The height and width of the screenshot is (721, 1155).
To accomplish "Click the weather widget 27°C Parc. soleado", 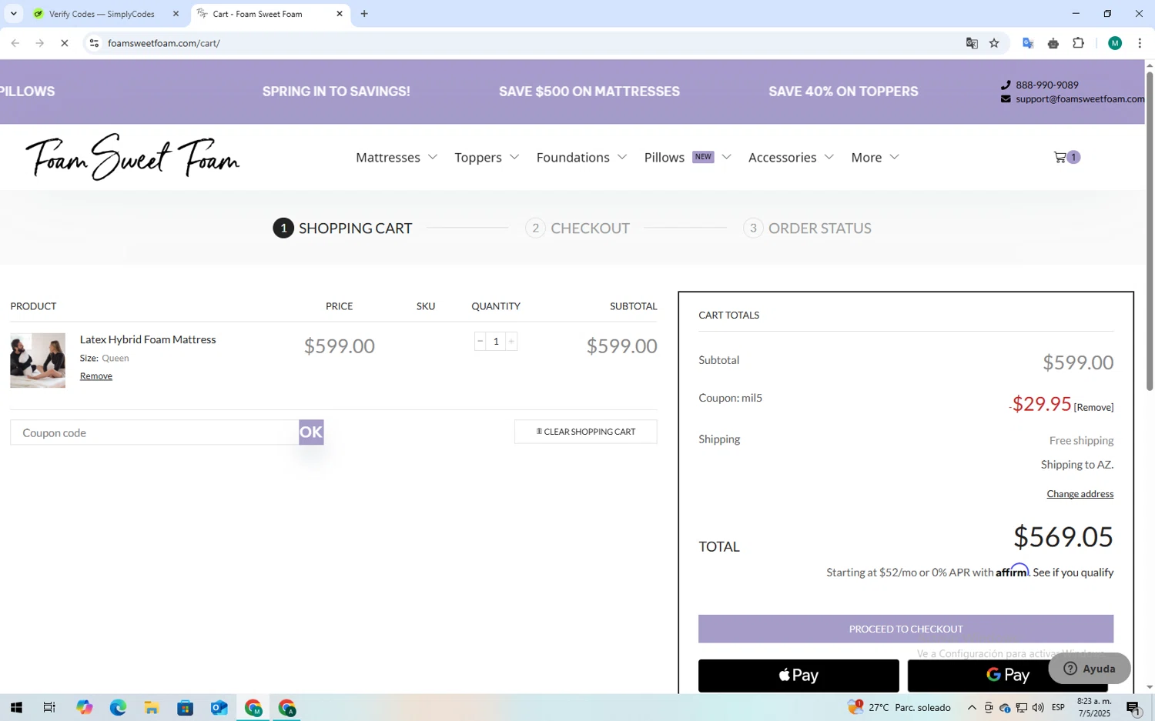I will (x=899, y=707).
